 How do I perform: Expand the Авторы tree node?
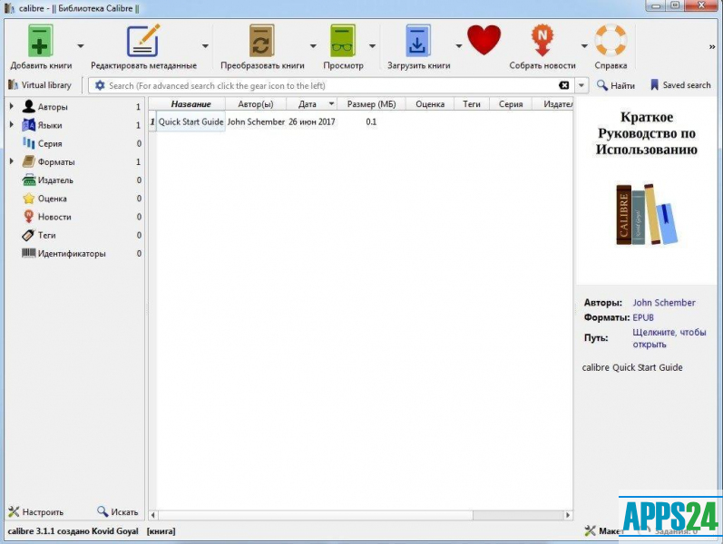tap(12, 106)
